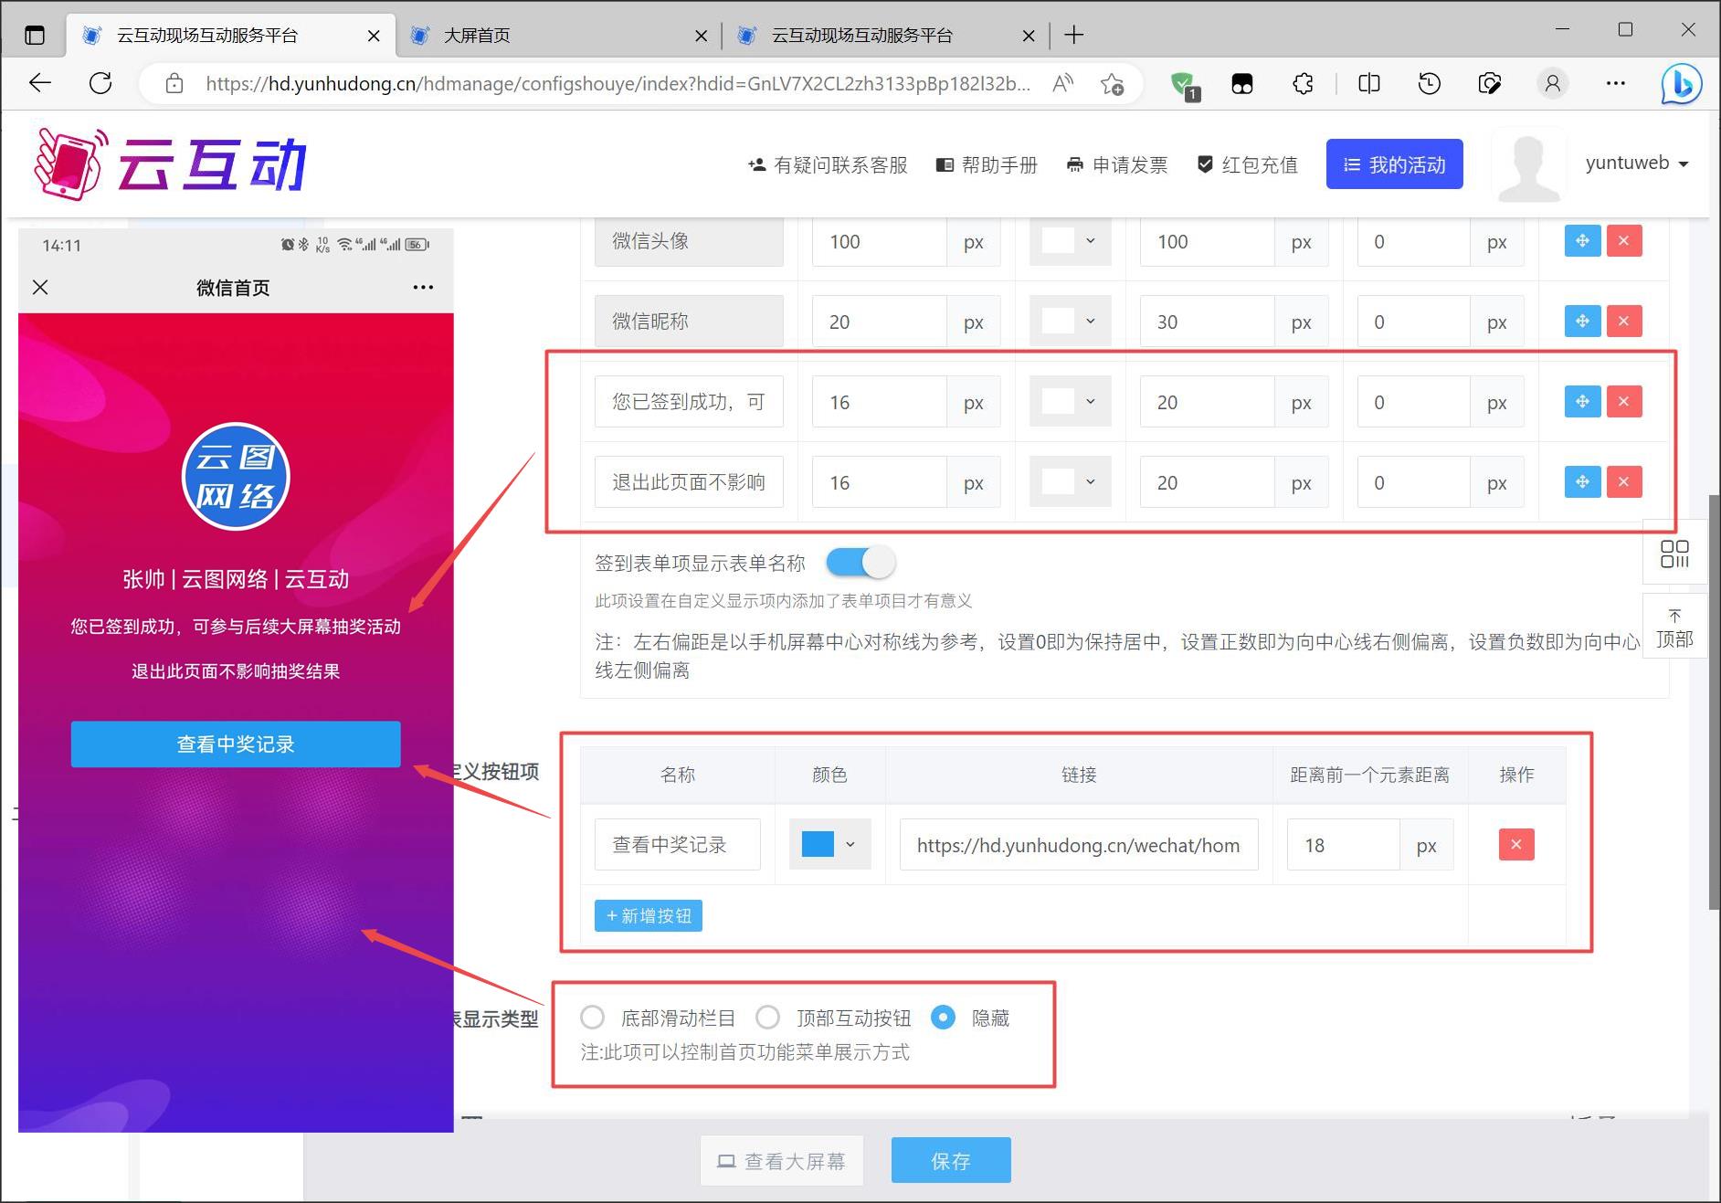Go back to 顶部 of page
Screen dimensions: 1721x1203
[1674, 628]
